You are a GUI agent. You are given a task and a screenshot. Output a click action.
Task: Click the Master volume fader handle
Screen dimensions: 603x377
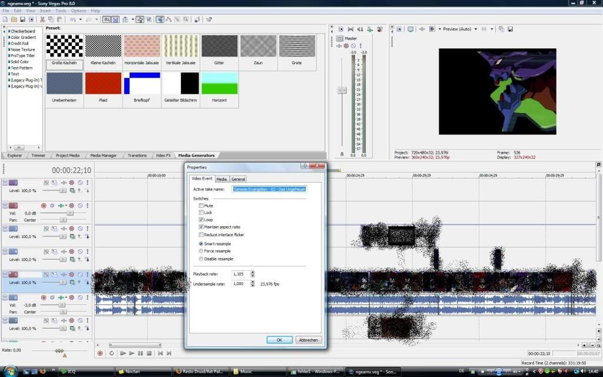coord(342,90)
